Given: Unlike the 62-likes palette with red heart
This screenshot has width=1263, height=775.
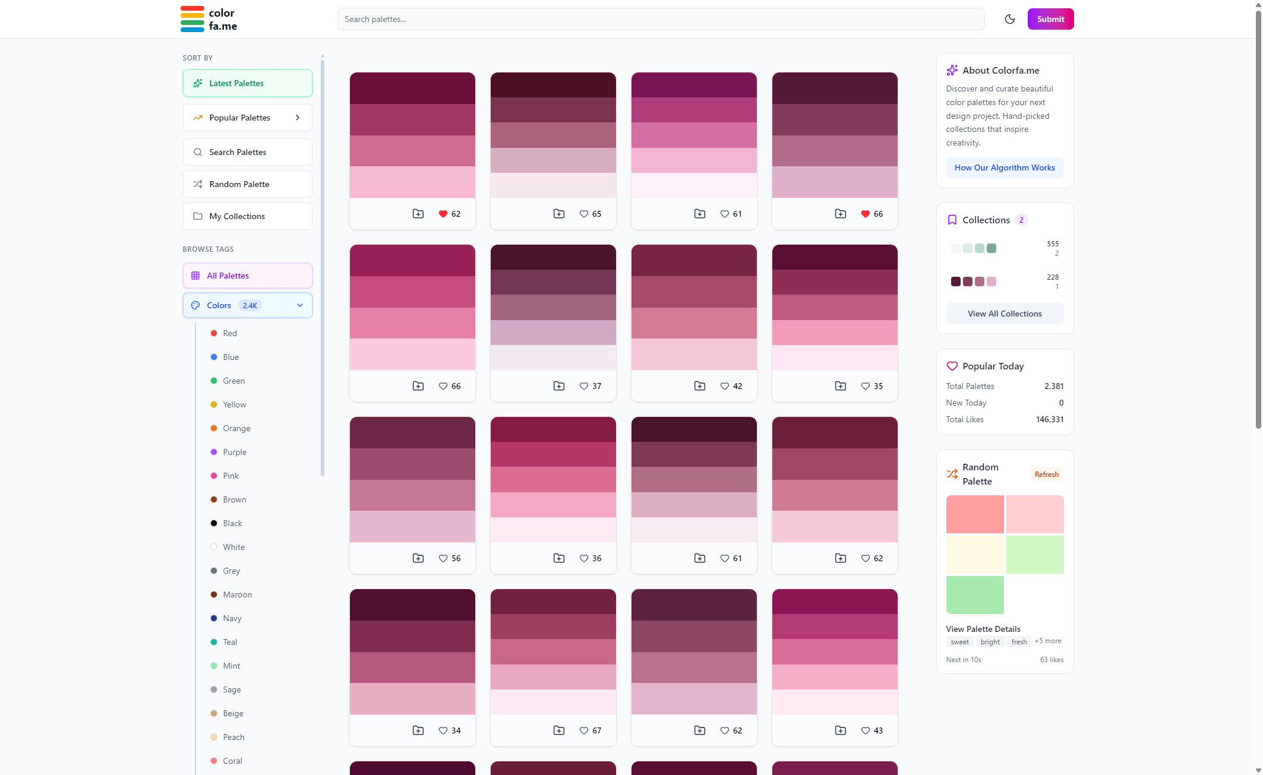Looking at the screenshot, I should coord(444,213).
